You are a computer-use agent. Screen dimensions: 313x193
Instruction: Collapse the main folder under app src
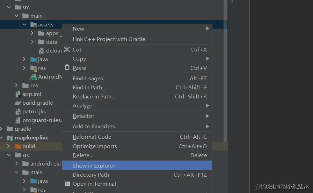point(16,16)
